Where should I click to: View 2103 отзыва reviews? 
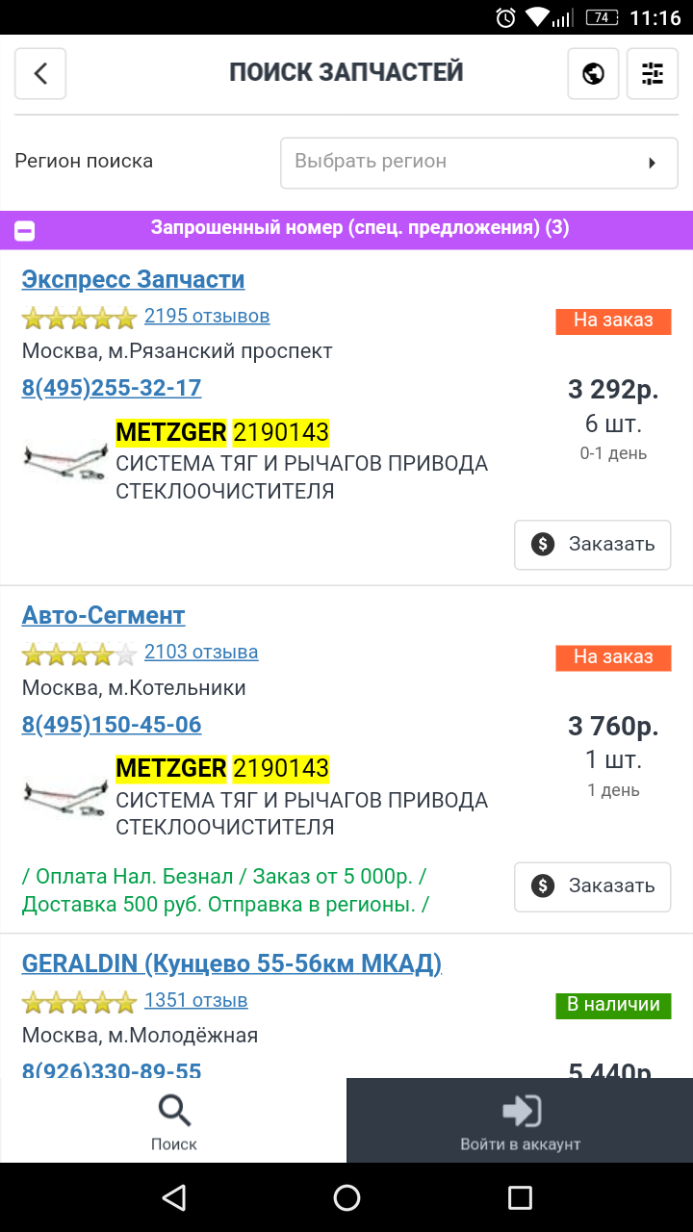201,652
